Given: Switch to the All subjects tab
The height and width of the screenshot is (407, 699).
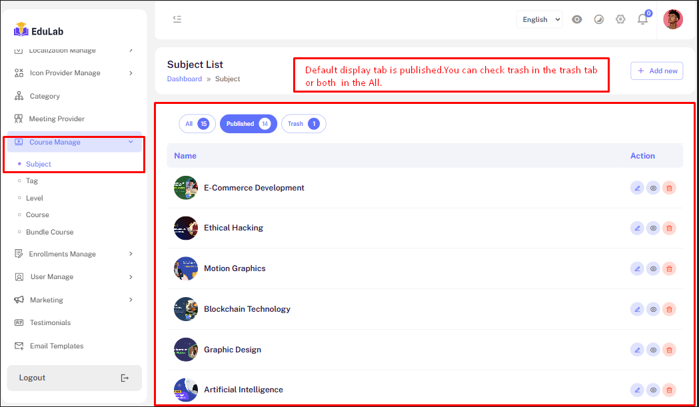Looking at the screenshot, I should tap(197, 124).
